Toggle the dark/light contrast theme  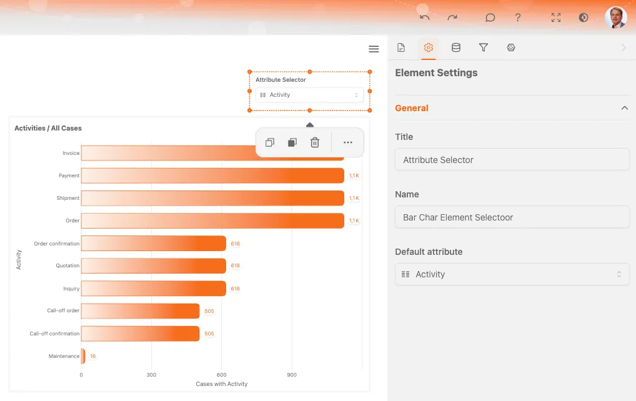point(584,17)
